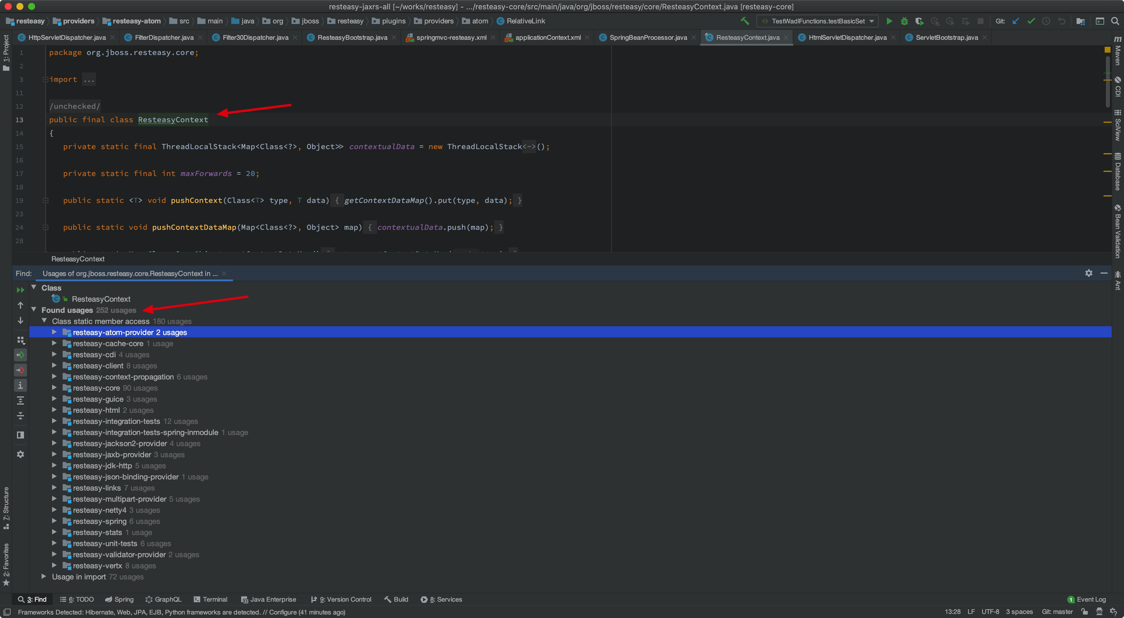1124x618 pixels.
Task: Expand the resteasy-core 90 usages node
Action: click(54, 388)
